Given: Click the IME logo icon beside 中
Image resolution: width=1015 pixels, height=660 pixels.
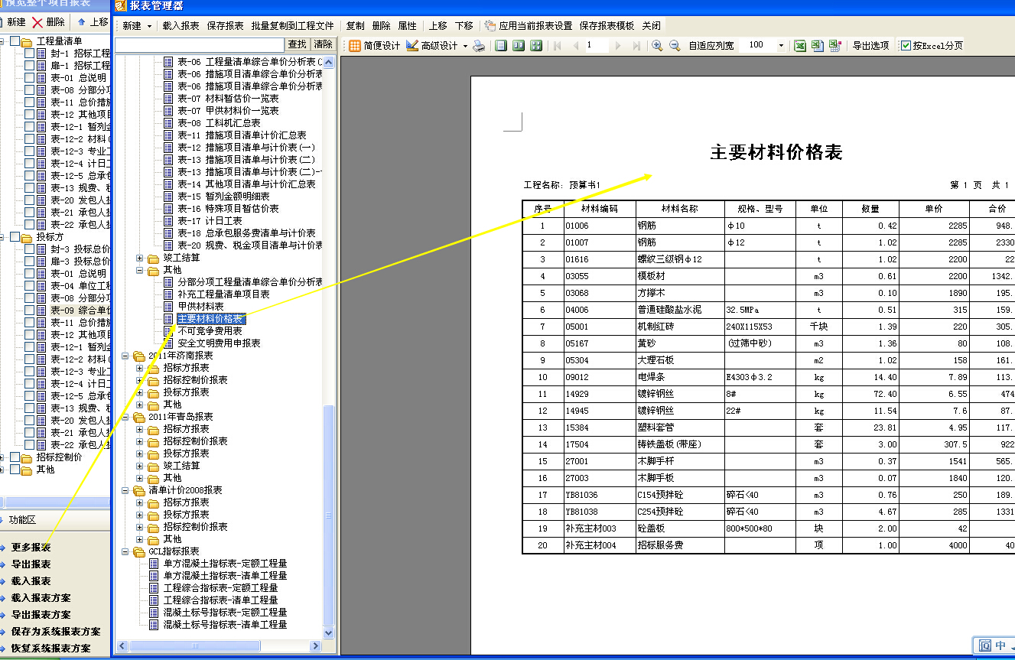Looking at the screenshot, I should pyautogui.click(x=985, y=646).
